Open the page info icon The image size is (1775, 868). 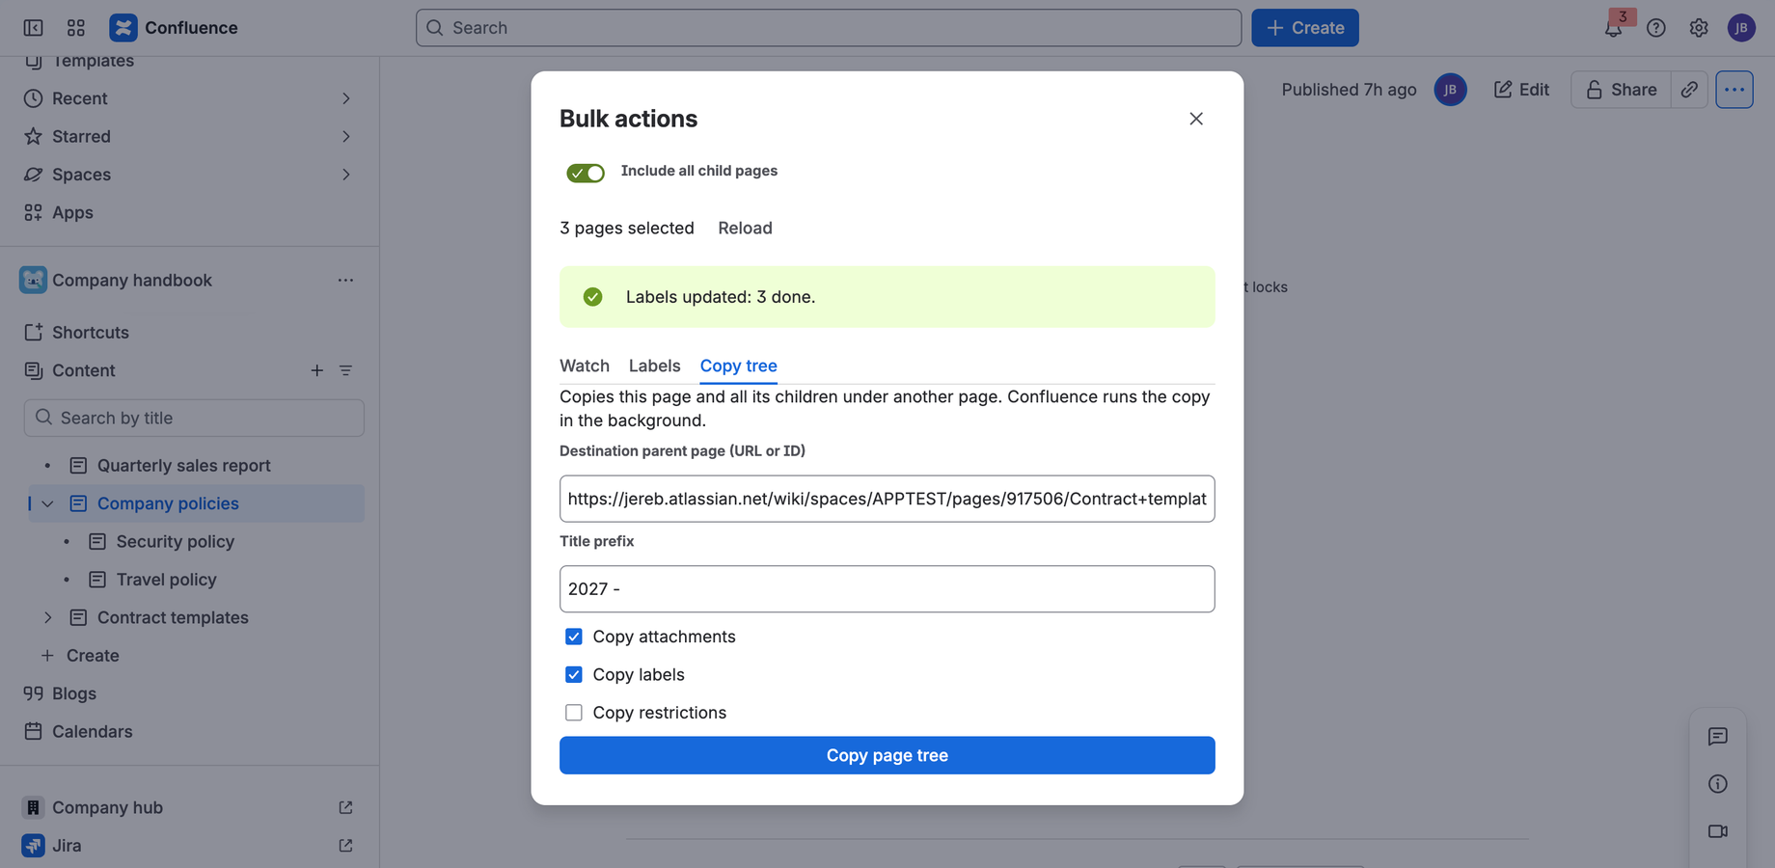pos(1718,784)
